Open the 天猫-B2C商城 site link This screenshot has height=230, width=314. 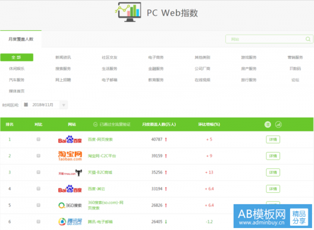tap(100, 172)
